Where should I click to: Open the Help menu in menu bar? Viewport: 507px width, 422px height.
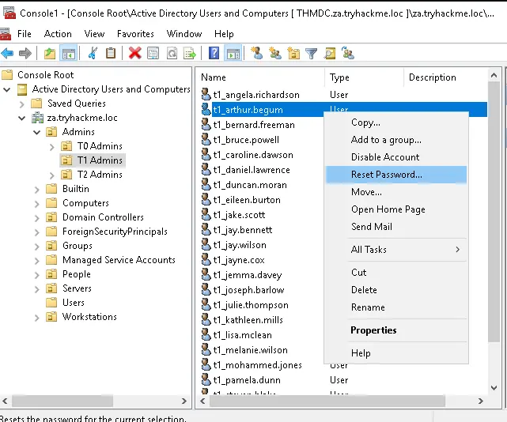(x=224, y=34)
